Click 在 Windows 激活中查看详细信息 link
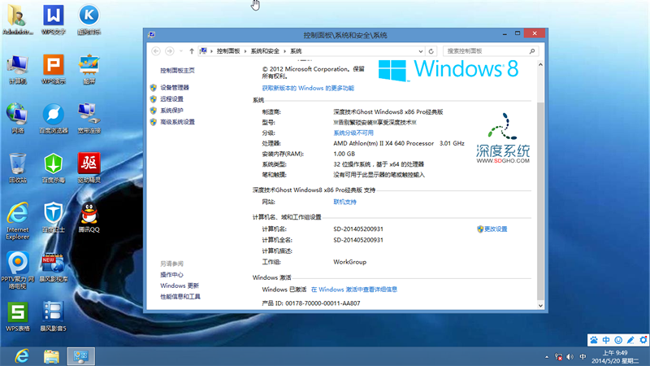The image size is (650, 366). [x=354, y=290]
